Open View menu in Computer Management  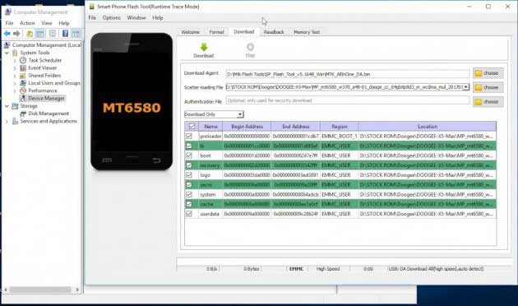click(x=47, y=23)
